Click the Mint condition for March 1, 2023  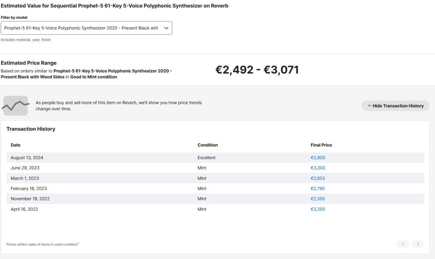pos(202,178)
